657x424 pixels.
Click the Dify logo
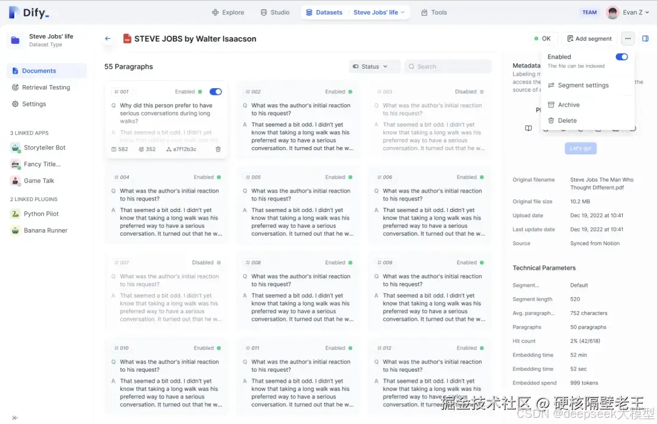(29, 12)
